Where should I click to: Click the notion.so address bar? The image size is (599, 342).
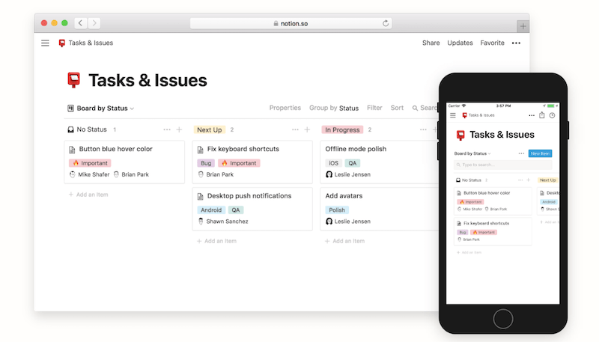click(x=291, y=23)
